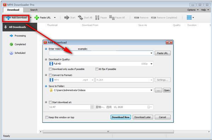Click the 11:47 start time field
Image resolution: width=212 pixels, height=140 pixels.
coord(70,107)
